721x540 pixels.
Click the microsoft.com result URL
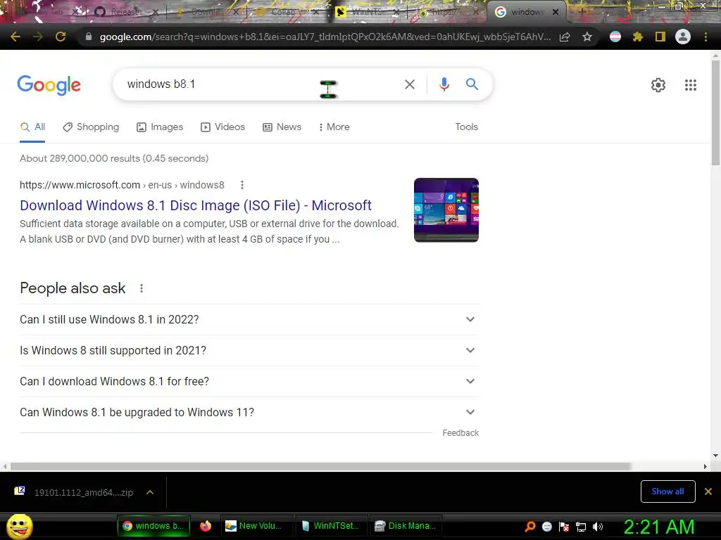pos(122,185)
